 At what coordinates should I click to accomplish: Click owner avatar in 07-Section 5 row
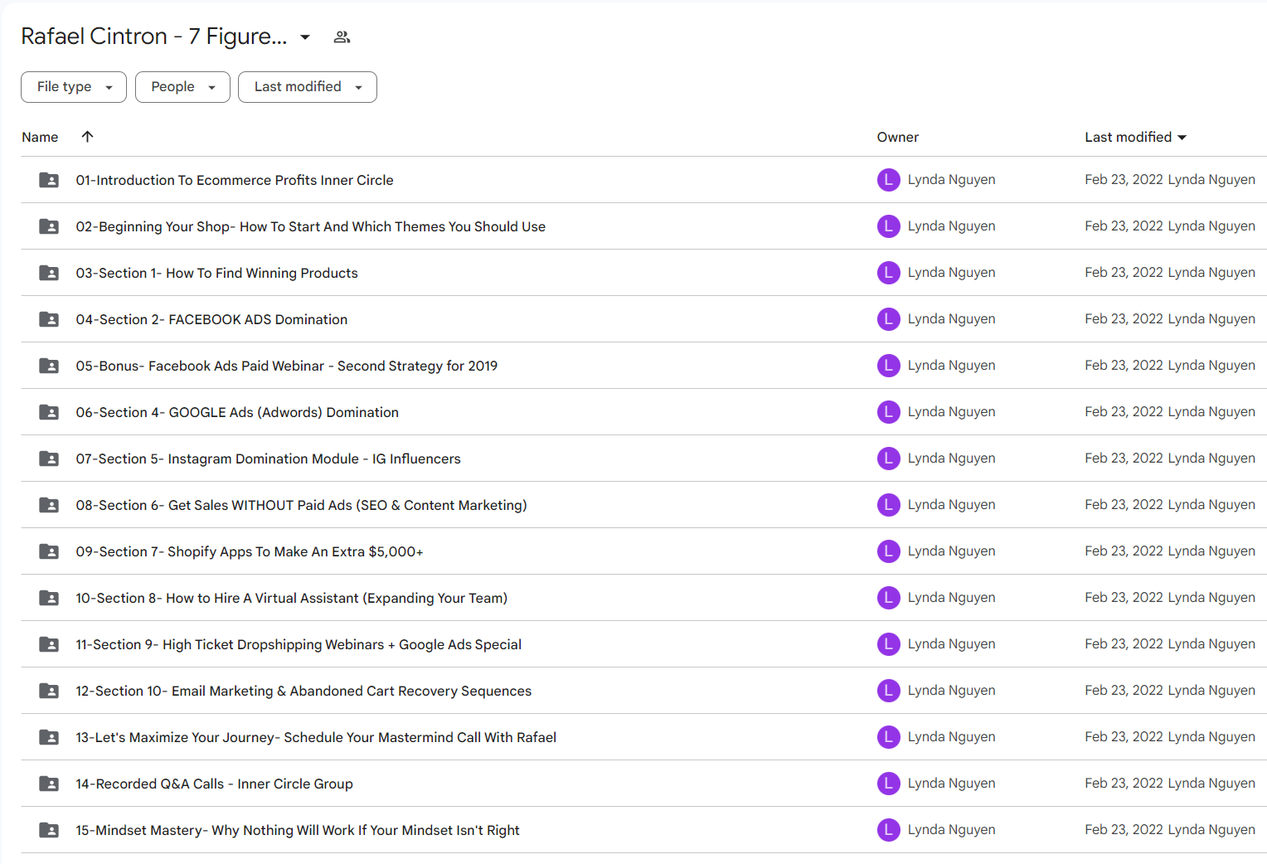(x=889, y=459)
